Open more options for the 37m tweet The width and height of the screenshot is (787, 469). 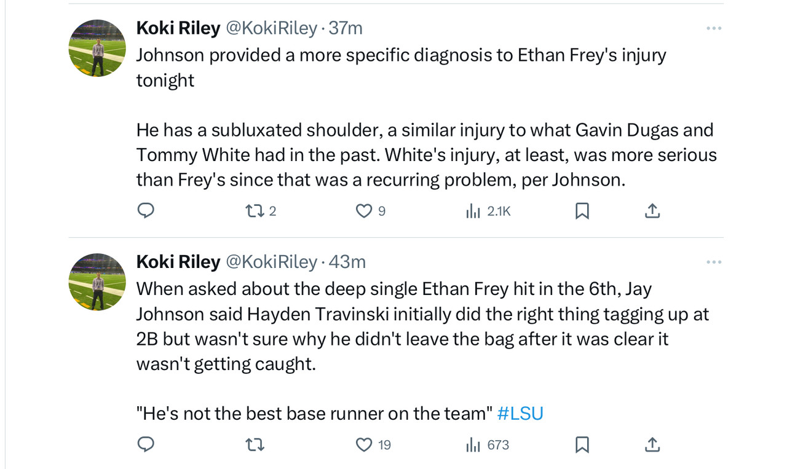point(713,28)
